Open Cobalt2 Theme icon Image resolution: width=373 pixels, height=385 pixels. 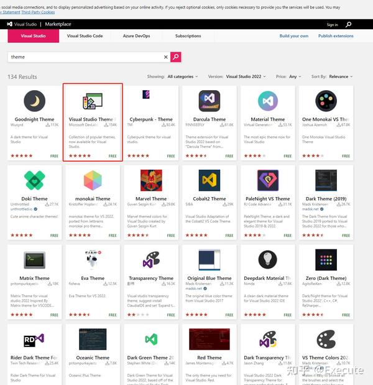coord(210,180)
